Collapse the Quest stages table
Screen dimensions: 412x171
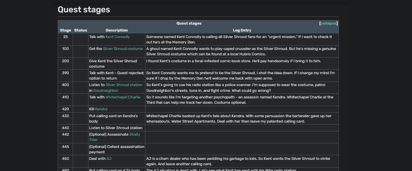tap(328, 23)
